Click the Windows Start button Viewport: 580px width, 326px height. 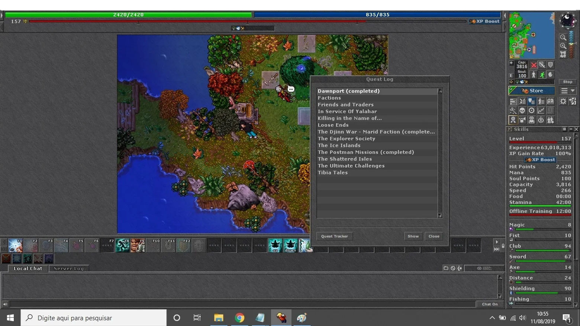10,317
